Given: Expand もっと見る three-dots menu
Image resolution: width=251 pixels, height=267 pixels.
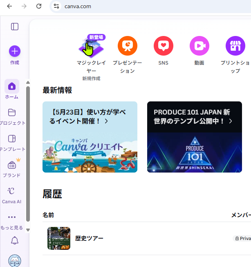Looking at the screenshot, I should (12, 222).
